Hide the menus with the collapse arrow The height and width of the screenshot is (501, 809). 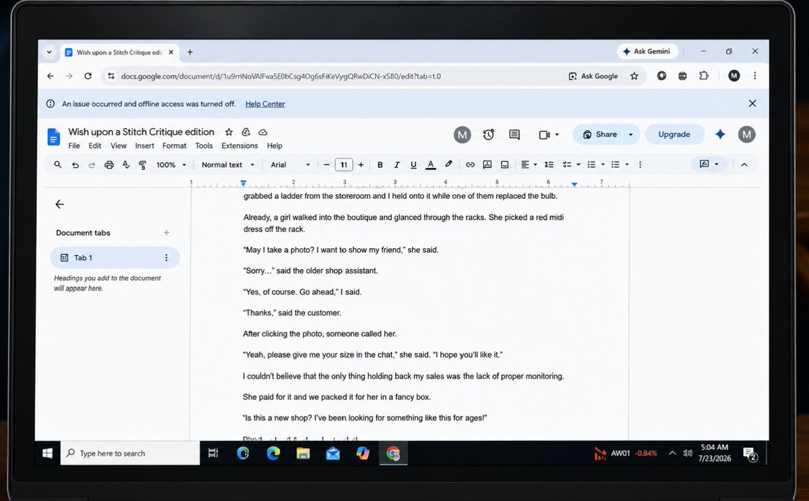pyautogui.click(x=744, y=165)
